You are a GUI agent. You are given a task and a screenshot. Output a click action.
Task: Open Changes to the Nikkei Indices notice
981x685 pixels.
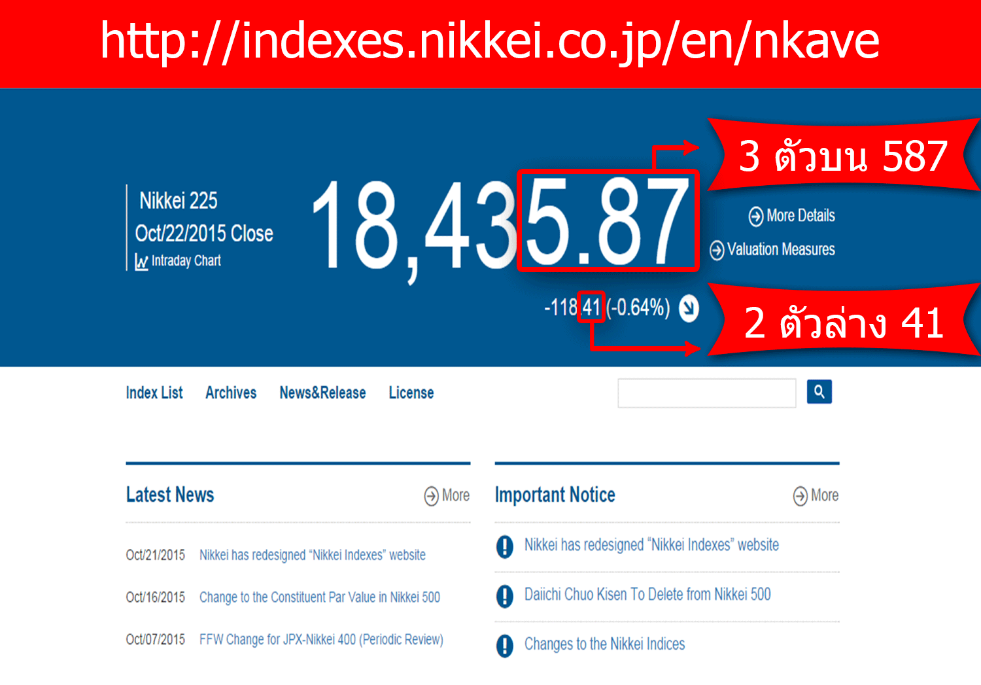click(x=604, y=644)
